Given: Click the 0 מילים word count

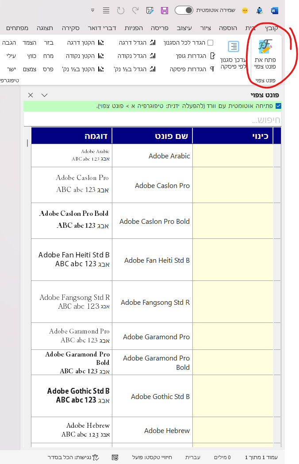Looking at the screenshot, I should click(x=222, y=457).
